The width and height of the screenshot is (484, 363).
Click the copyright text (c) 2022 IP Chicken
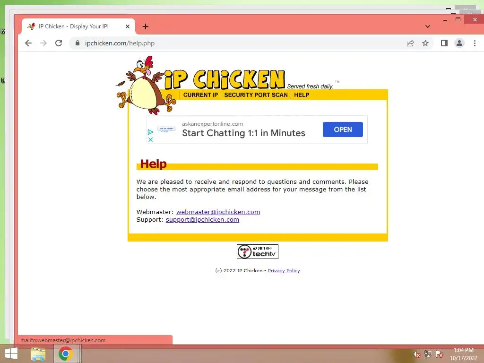239,271
